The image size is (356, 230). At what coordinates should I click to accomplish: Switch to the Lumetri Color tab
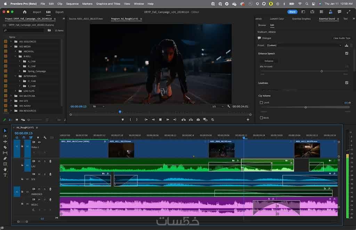[277, 19]
